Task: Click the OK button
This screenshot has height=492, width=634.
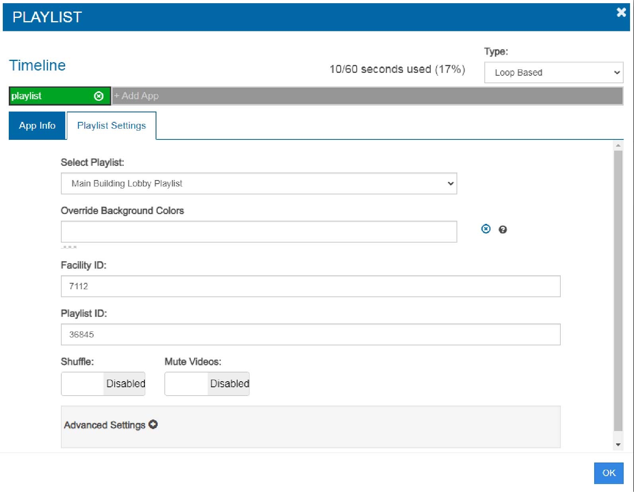Action: (608, 473)
